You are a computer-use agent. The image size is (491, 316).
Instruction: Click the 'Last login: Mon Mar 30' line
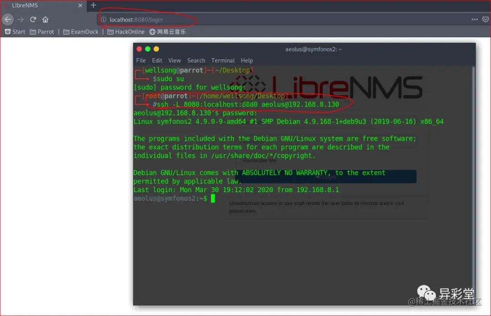[236, 190]
